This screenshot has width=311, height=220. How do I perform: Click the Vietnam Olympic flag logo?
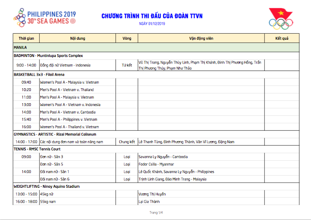(281, 19)
